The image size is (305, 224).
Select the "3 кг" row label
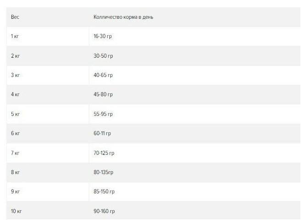click(x=15, y=75)
